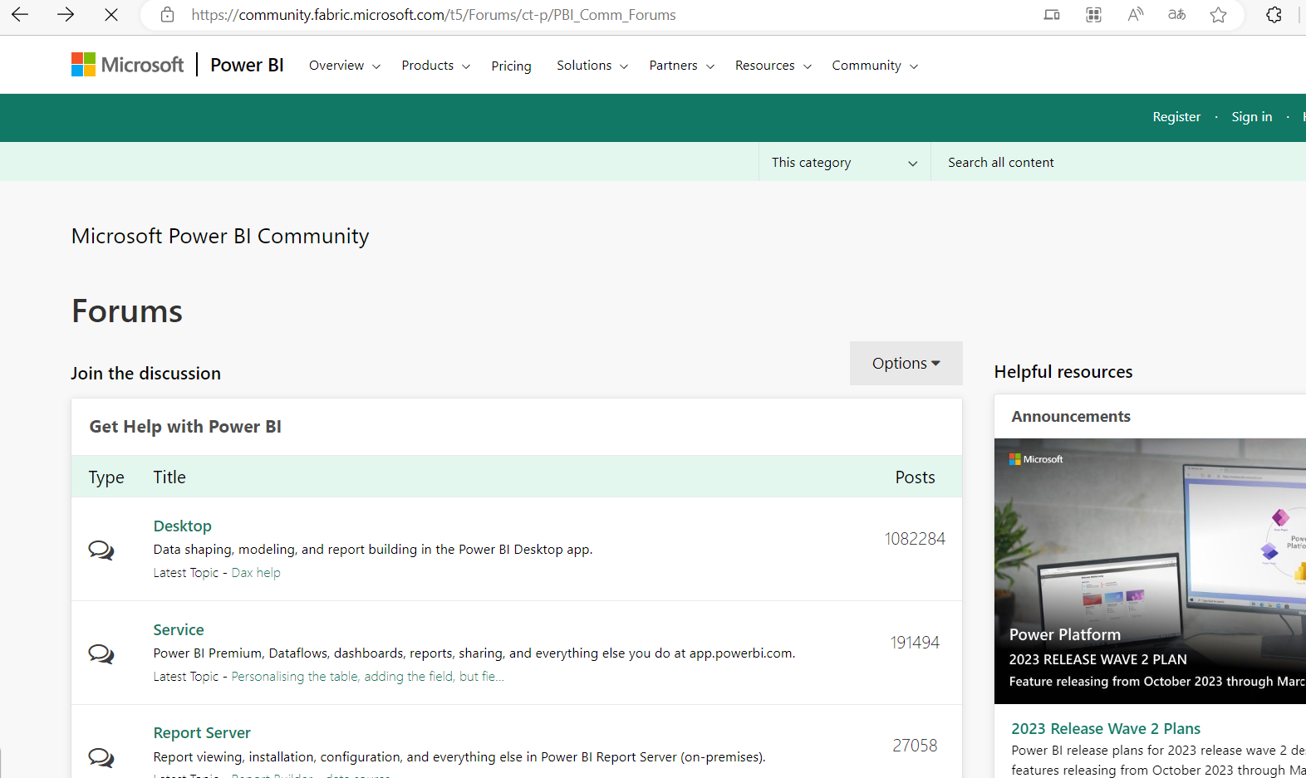Viewport: 1306px width, 778px height.
Task: Expand the Community menu
Action: pyautogui.click(x=875, y=66)
